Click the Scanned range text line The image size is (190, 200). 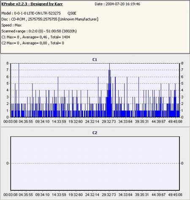pos(39,31)
